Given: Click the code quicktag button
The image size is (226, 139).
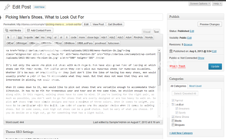Looking at the screenshot, I should [74, 37].
